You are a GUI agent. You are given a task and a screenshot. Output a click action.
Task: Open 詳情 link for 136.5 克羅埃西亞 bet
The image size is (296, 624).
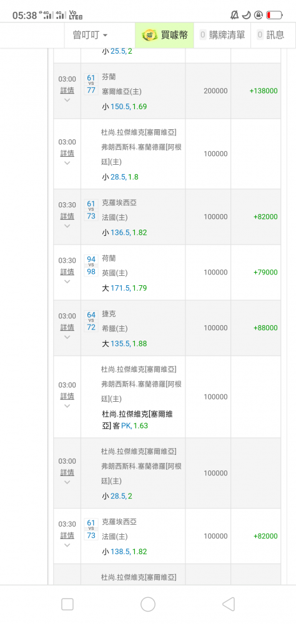(x=67, y=216)
